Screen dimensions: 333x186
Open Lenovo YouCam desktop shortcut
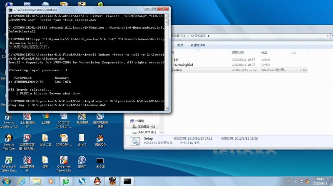coord(9,142)
